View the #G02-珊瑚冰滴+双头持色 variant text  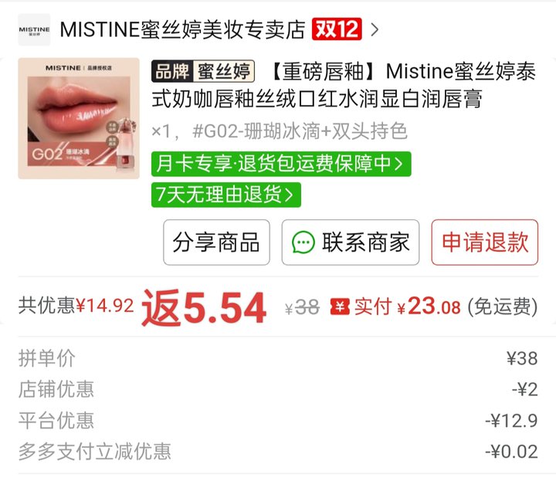(x=300, y=131)
